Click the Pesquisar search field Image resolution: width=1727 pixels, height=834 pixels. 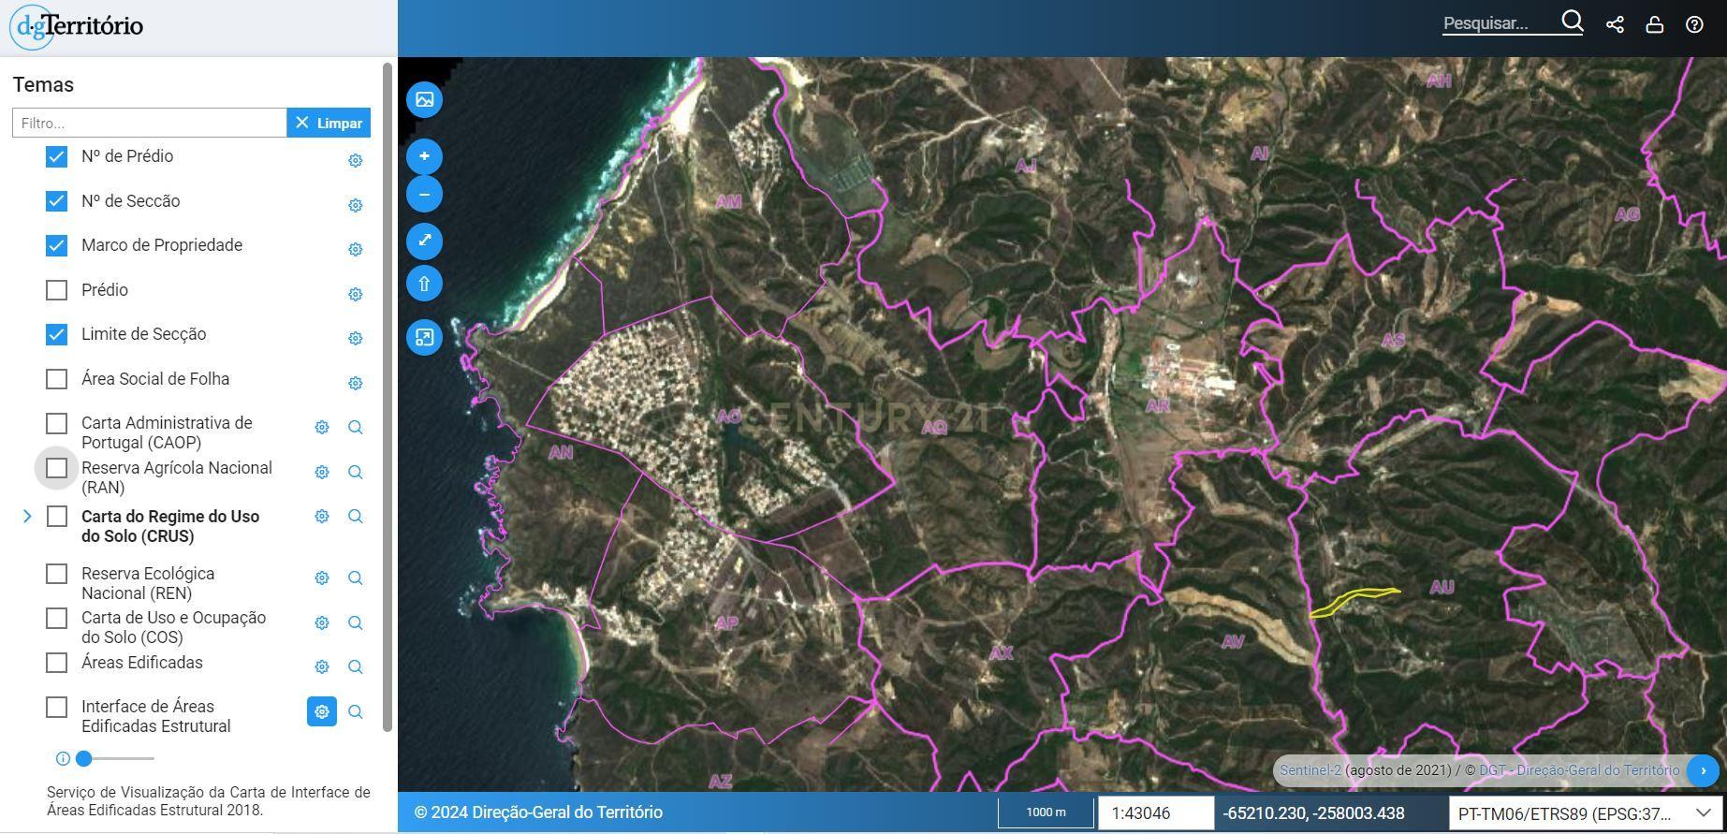1500,24
